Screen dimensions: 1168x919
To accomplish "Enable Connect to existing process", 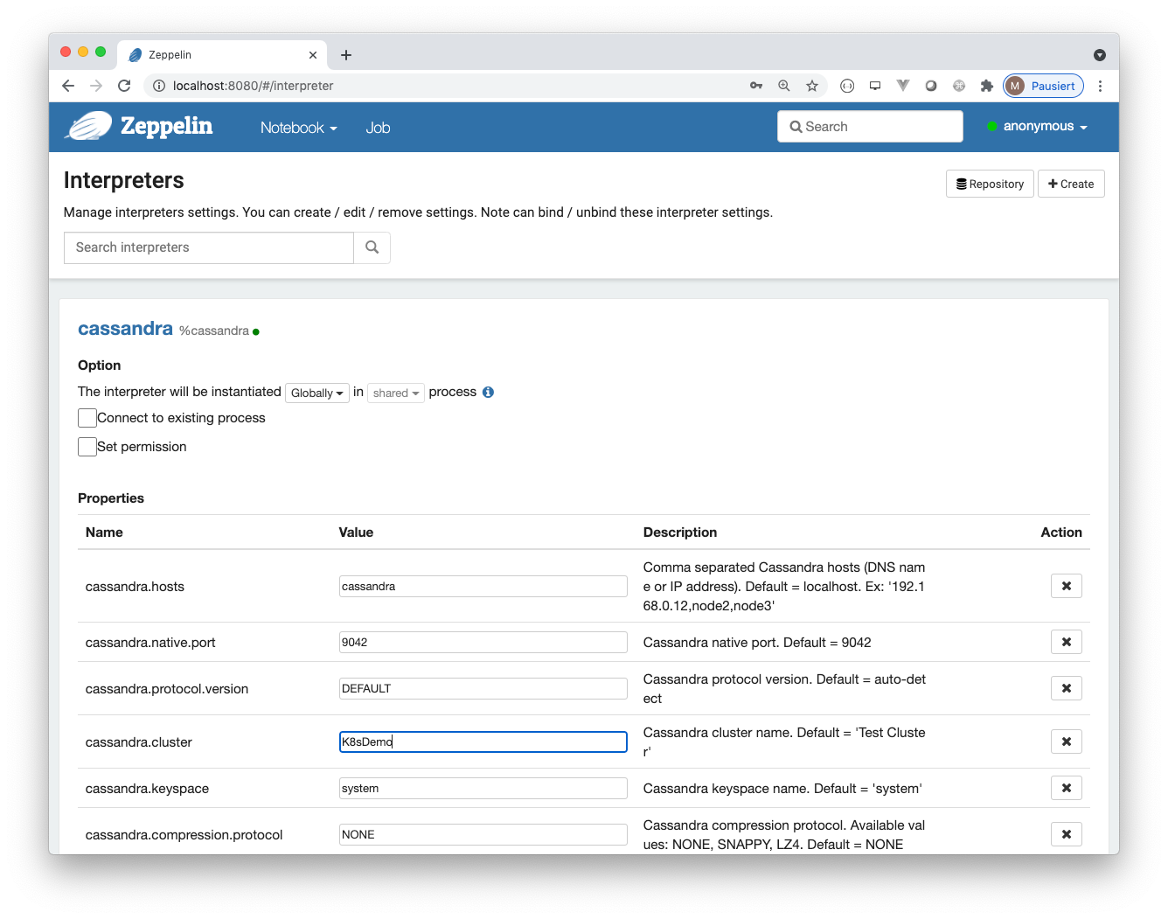I will [87, 418].
